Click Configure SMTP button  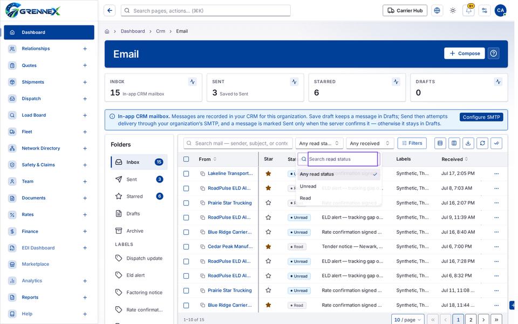[481, 117]
